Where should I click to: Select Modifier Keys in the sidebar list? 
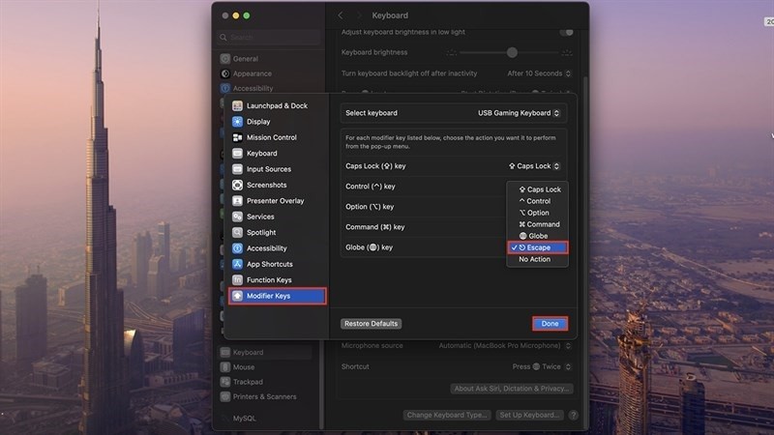coord(277,296)
